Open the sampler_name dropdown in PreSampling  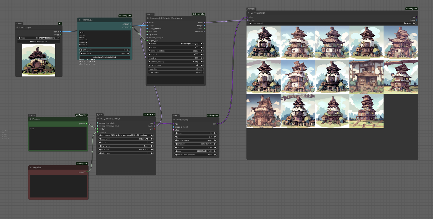tap(195, 140)
